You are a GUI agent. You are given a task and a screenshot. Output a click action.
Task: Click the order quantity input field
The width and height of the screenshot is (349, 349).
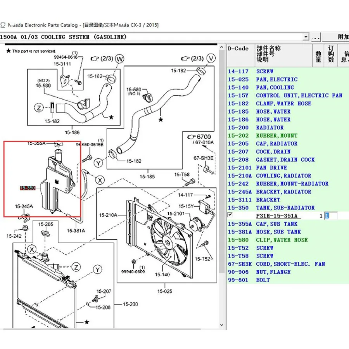click(x=331, y=216)
